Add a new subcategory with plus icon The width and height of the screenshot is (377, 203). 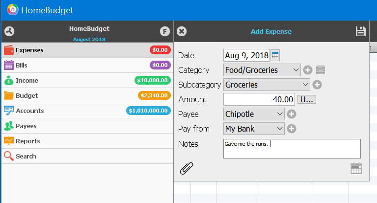(317, 85)
